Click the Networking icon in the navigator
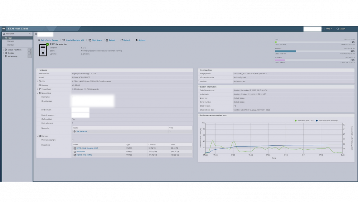 (x=6, y=56)
